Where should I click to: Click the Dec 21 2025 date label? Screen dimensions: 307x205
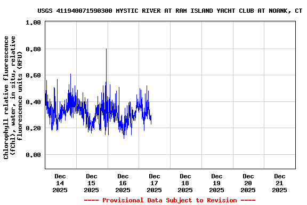(x=280, y=183)
